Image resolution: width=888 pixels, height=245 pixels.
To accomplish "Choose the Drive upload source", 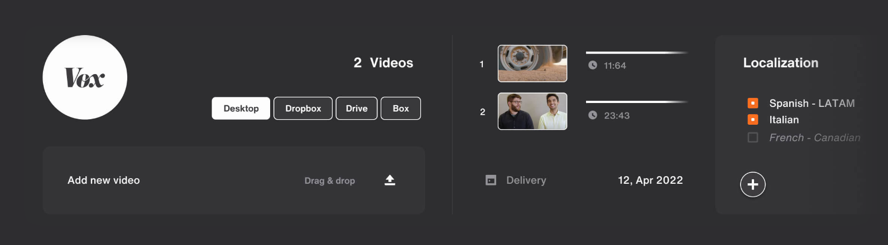I will [356, 109].
